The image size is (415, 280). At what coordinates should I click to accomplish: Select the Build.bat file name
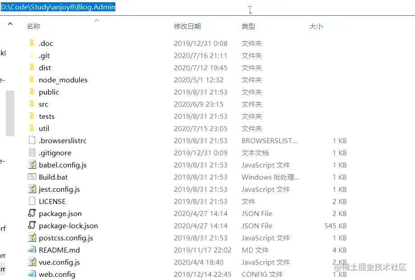click(53, 177)
